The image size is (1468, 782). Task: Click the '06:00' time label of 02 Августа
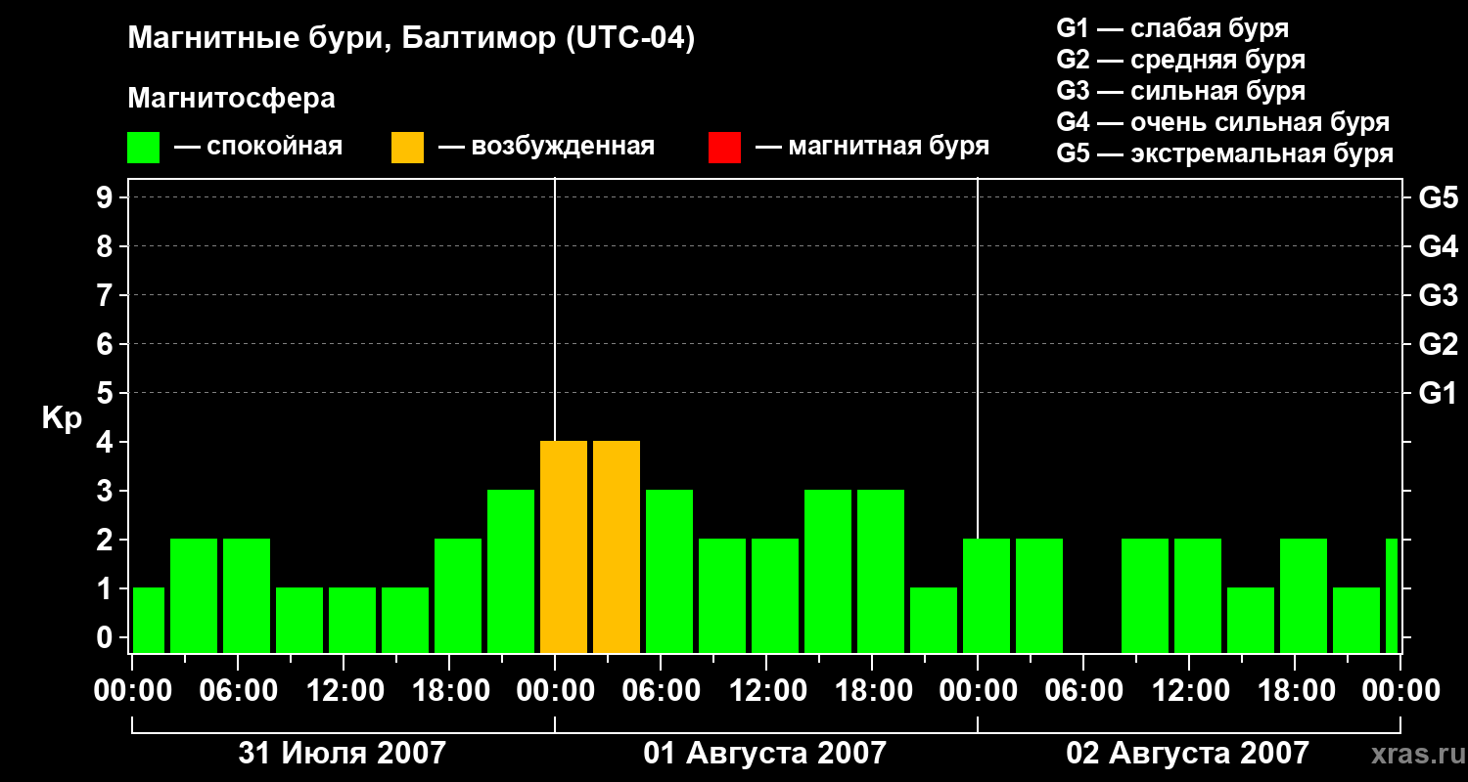click(x=1083, y=691)
